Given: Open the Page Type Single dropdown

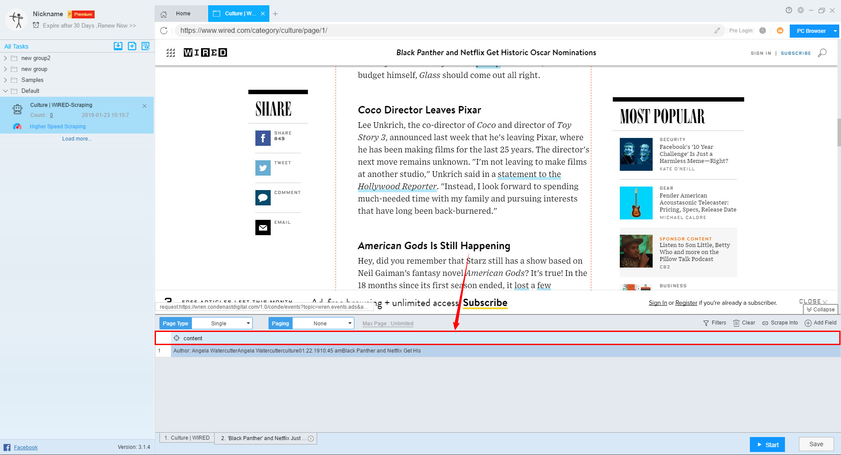Looking at the screenshot, I should (x=222, y=323).
